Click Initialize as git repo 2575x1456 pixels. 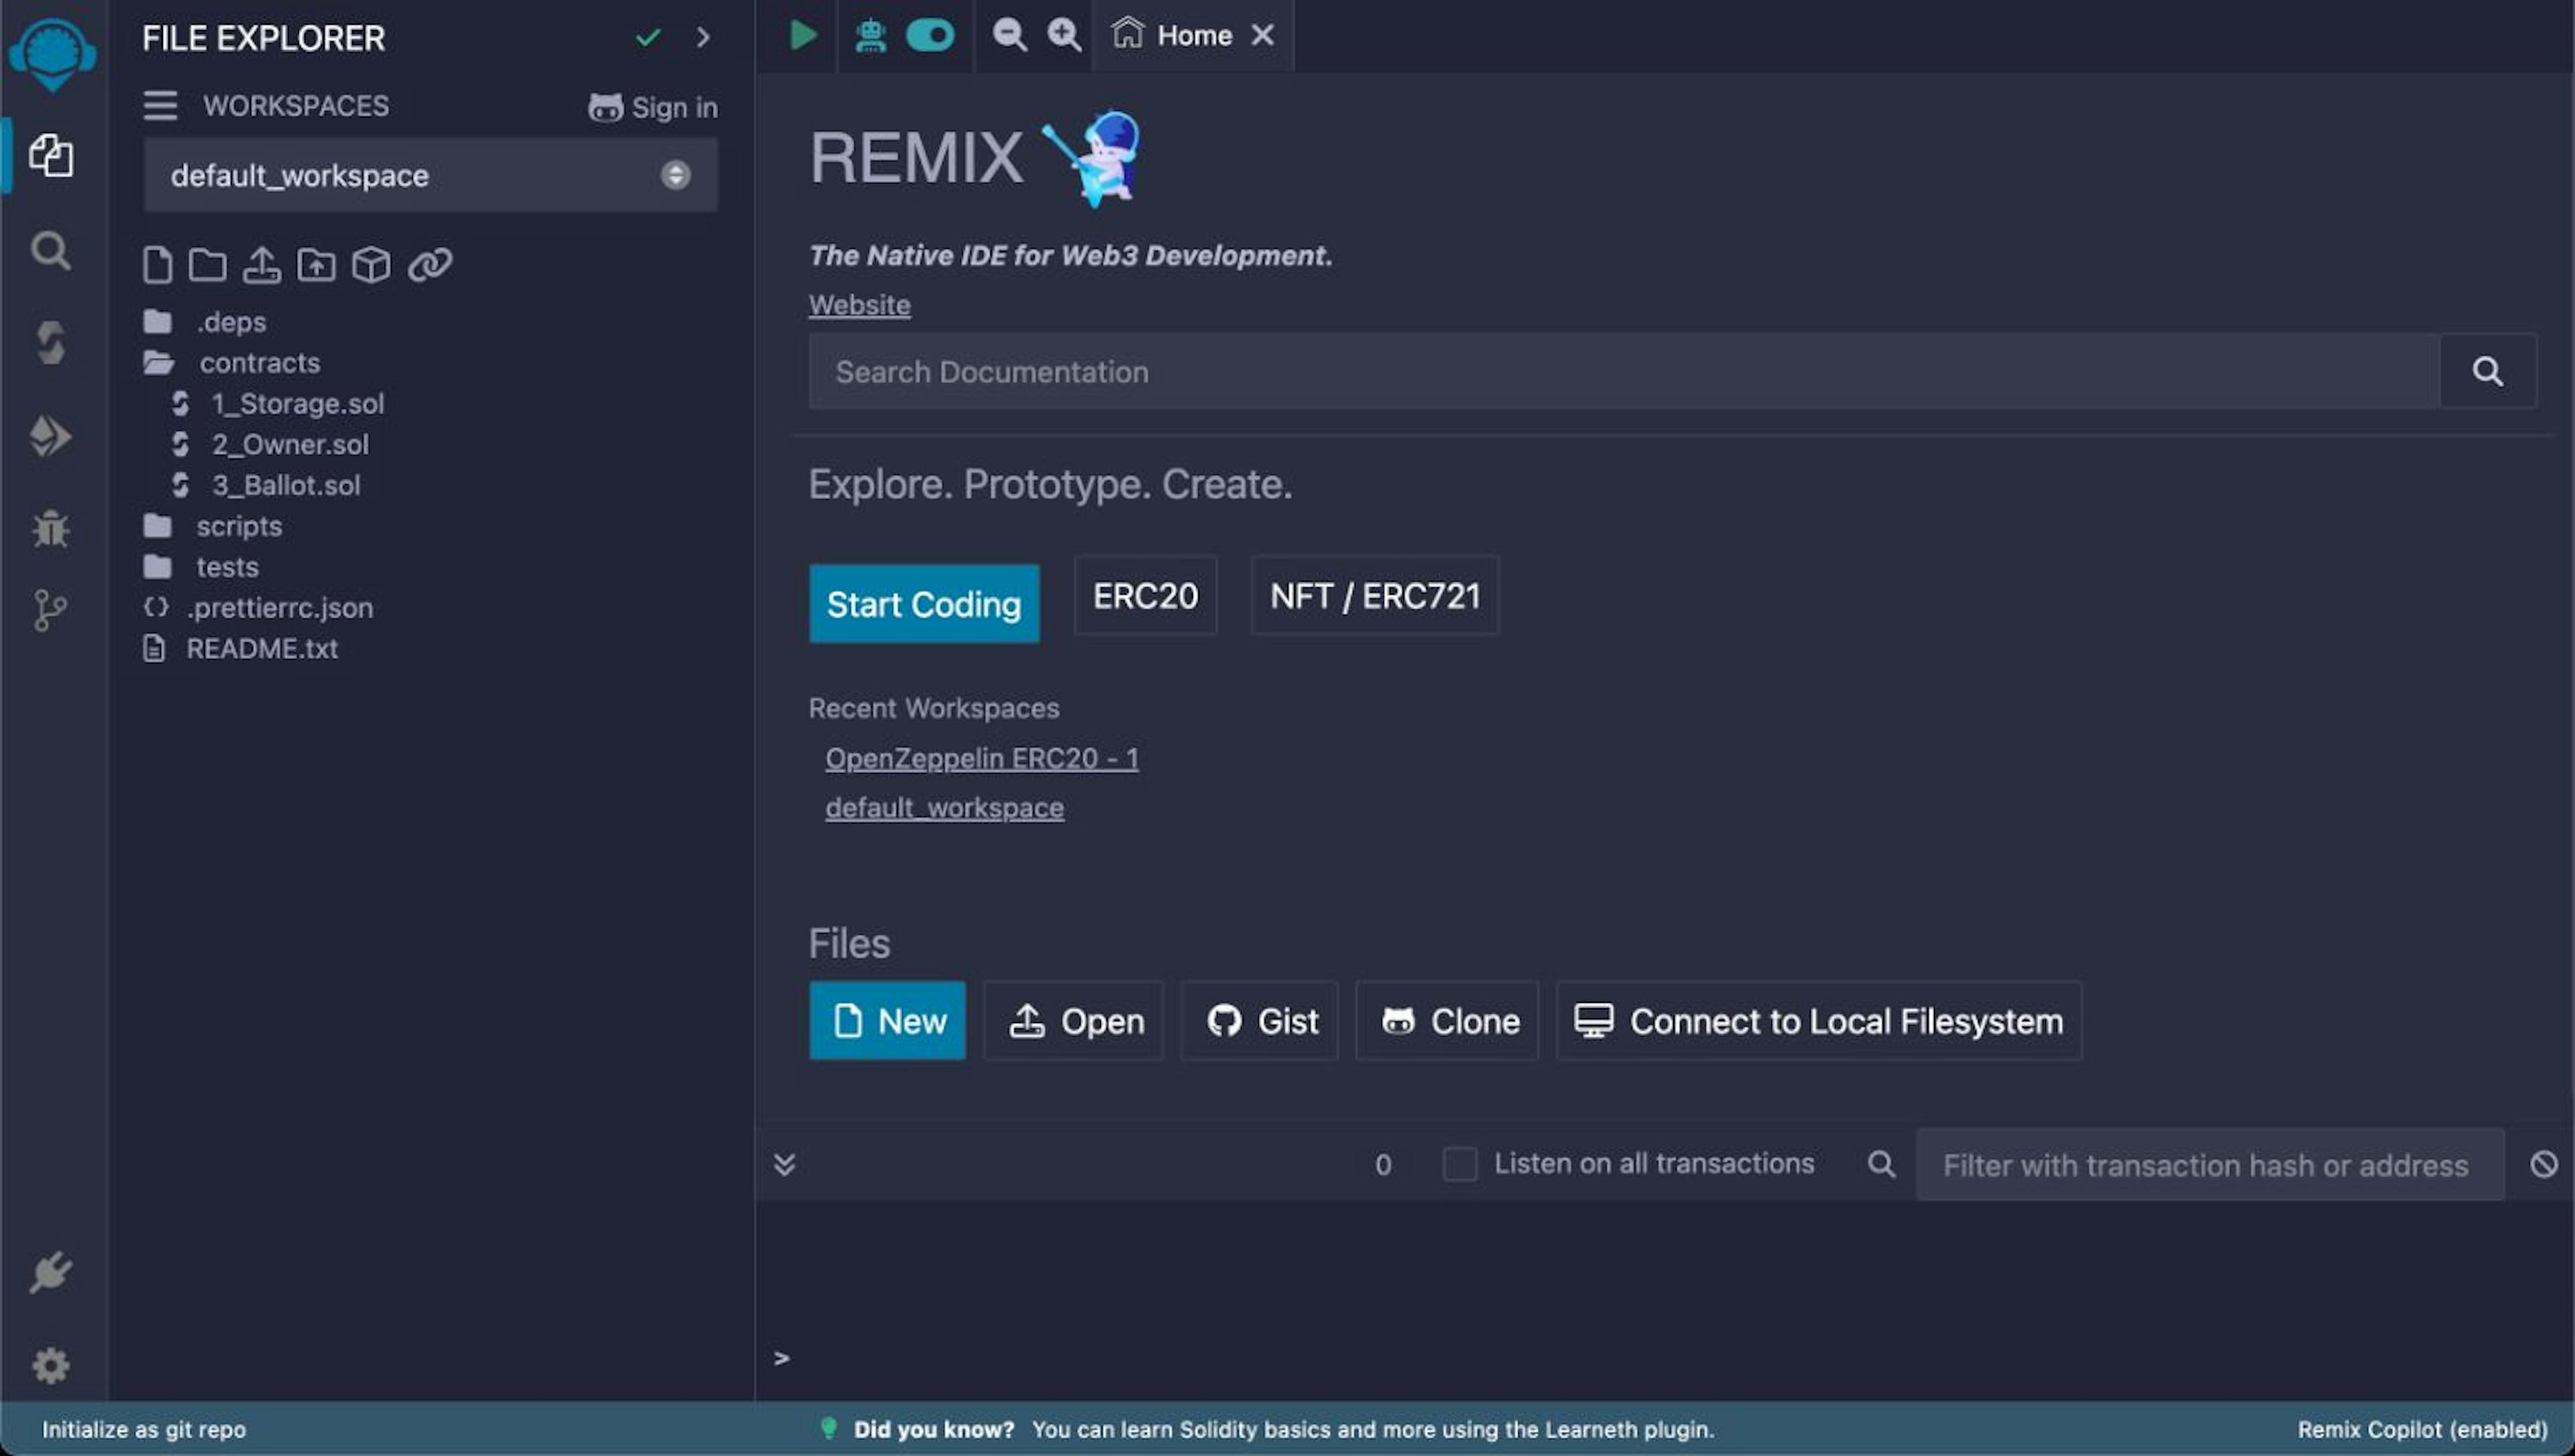[x=144, y=1429]
